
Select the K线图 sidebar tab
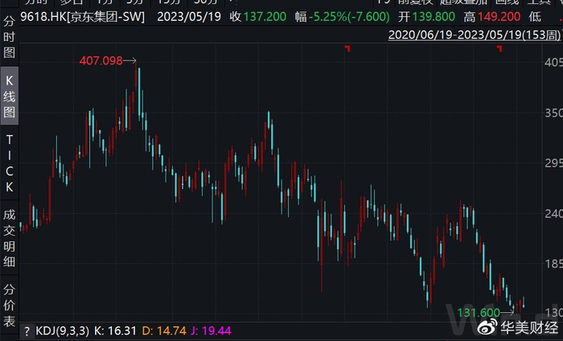click(x=10, y=97)
